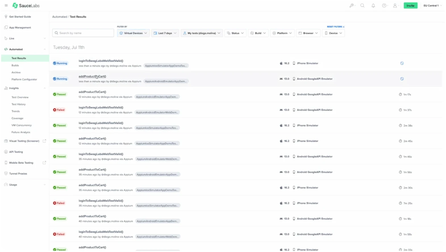Click duration '1m 56s' value
The width and height of the screenshot is (446, 252).
pos(407,172)
